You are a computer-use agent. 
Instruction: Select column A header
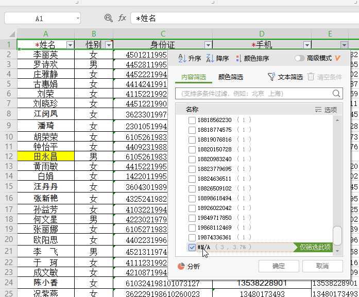pos(46,34)
